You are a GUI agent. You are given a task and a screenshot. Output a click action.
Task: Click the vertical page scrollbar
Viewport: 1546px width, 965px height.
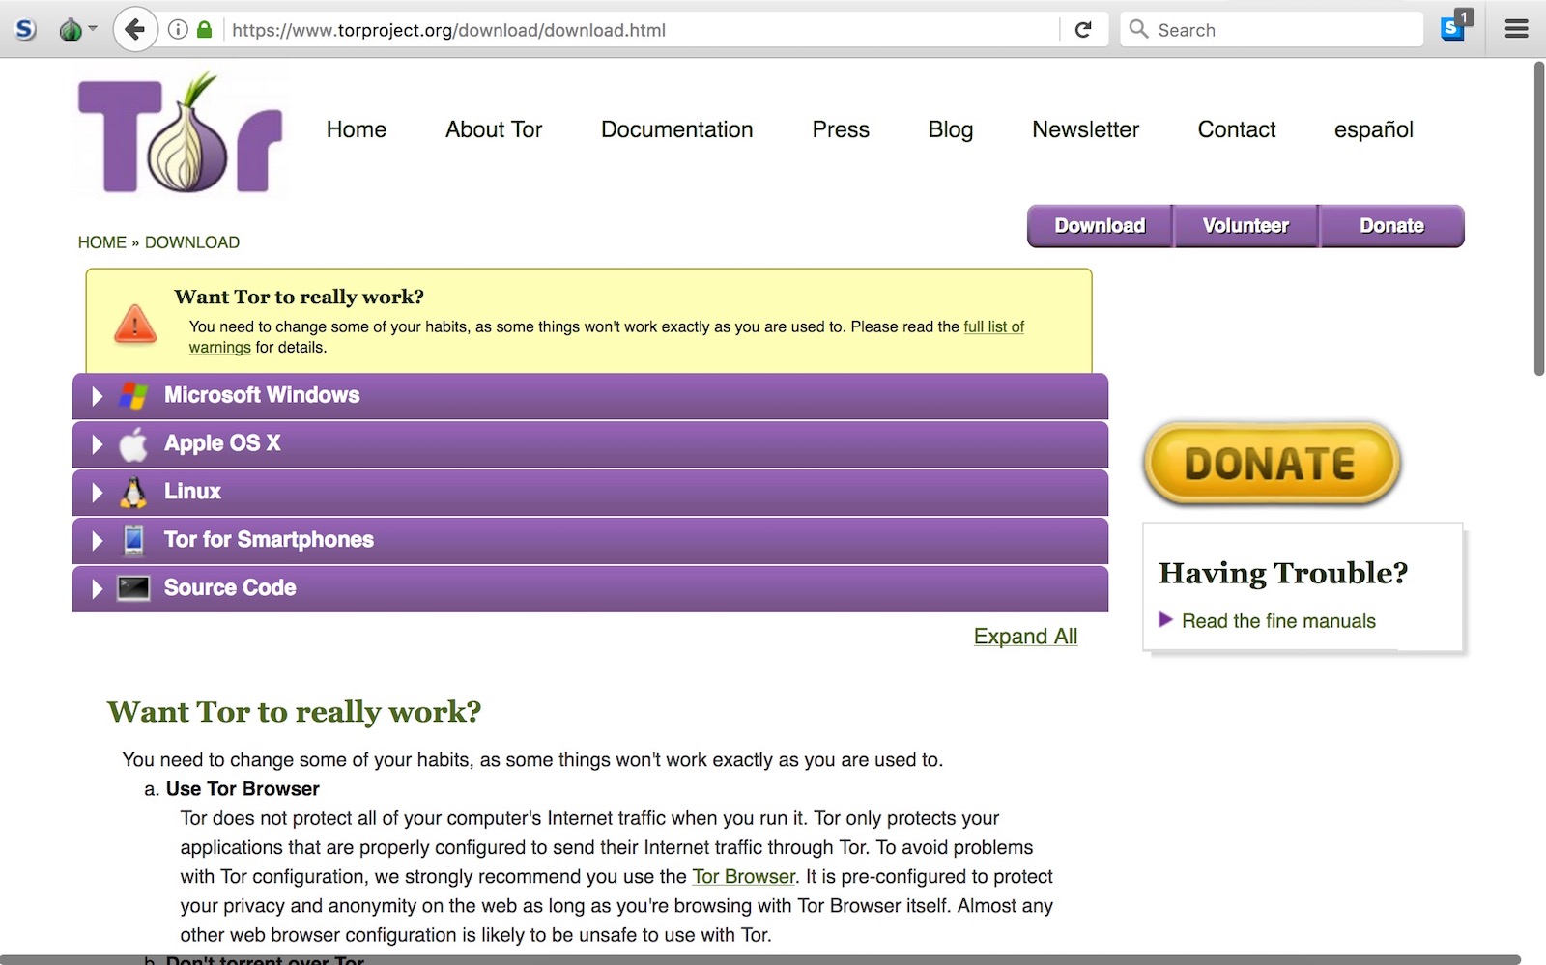(x=1538, y=218)
